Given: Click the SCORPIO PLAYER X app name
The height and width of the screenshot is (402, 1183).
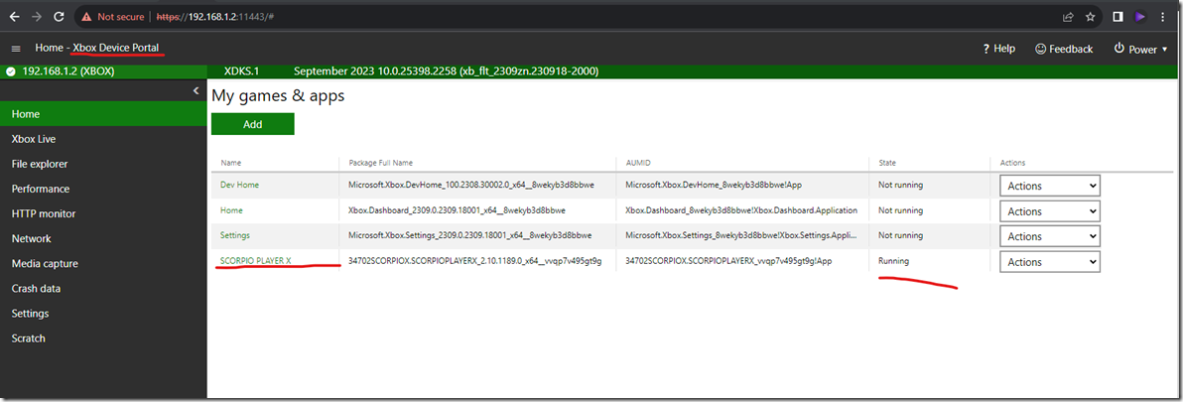Looking at the screenshot, I should [256, 261].
